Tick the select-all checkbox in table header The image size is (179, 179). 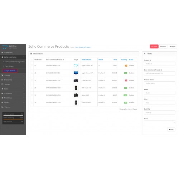click(x=32, y=60)
